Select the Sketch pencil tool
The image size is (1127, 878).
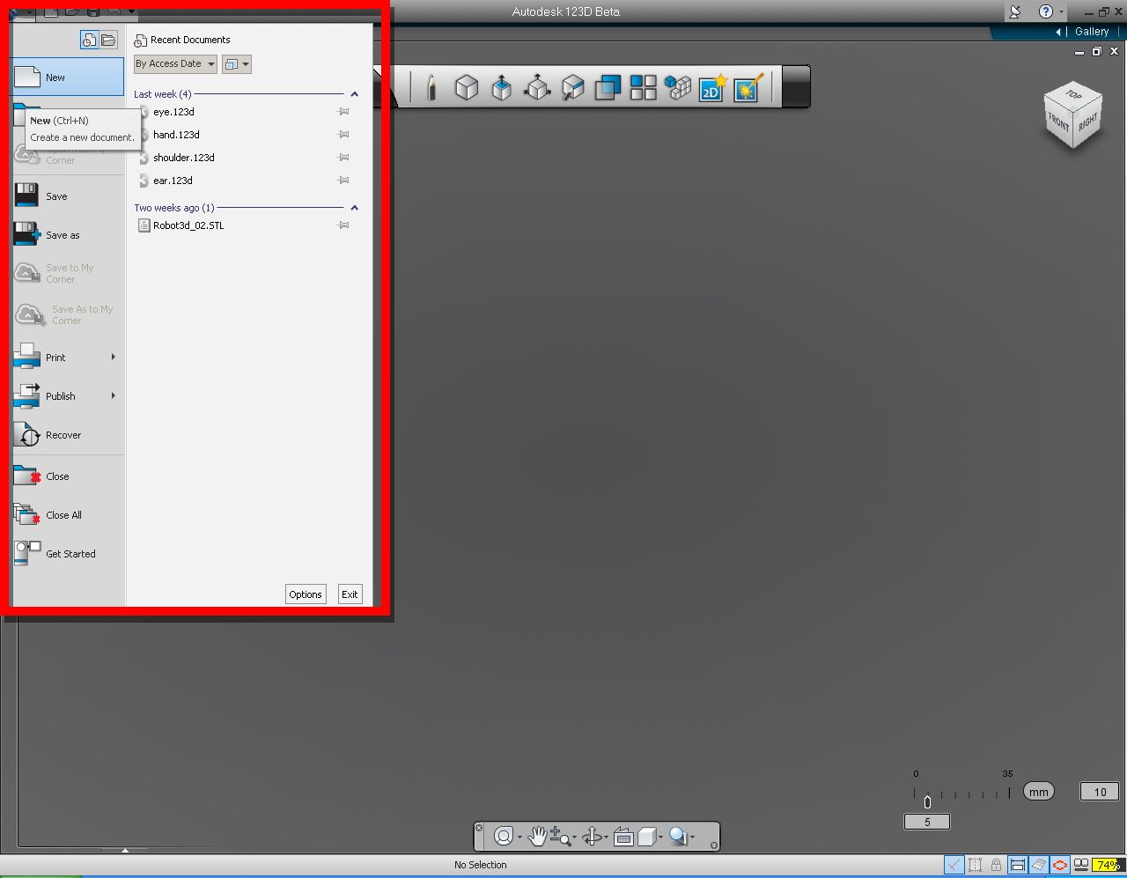click(431, 87)
